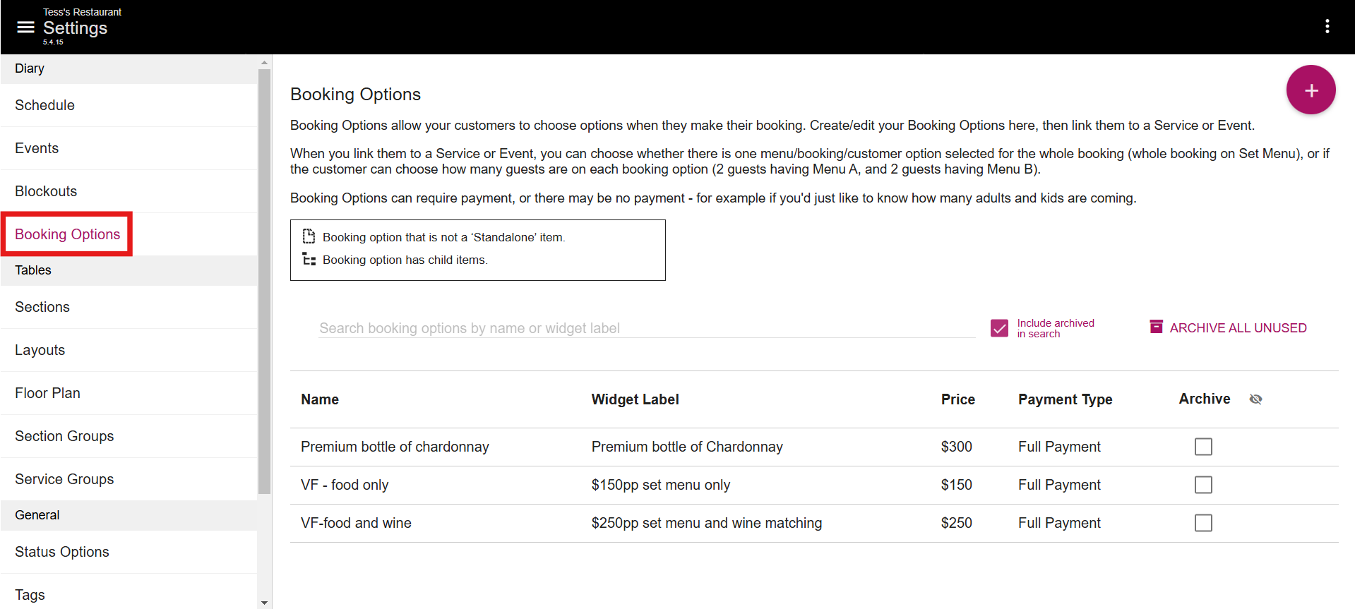Click the pink plus button to add booking option
1355x609 pixels.
tap(1311, 90)
